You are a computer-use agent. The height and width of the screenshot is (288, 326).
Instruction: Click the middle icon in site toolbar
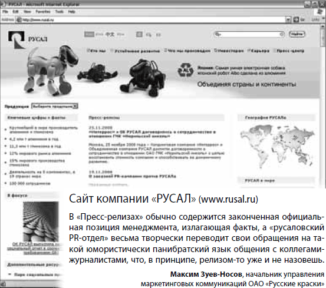pos(149,35)
